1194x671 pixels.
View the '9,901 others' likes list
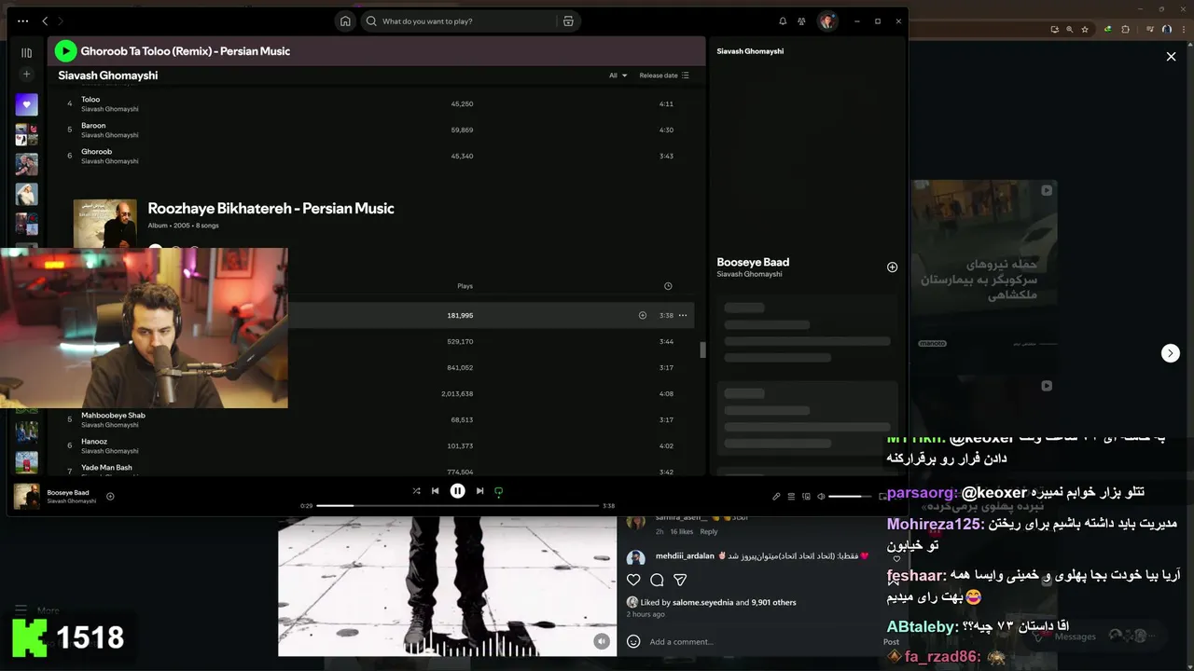773,602
